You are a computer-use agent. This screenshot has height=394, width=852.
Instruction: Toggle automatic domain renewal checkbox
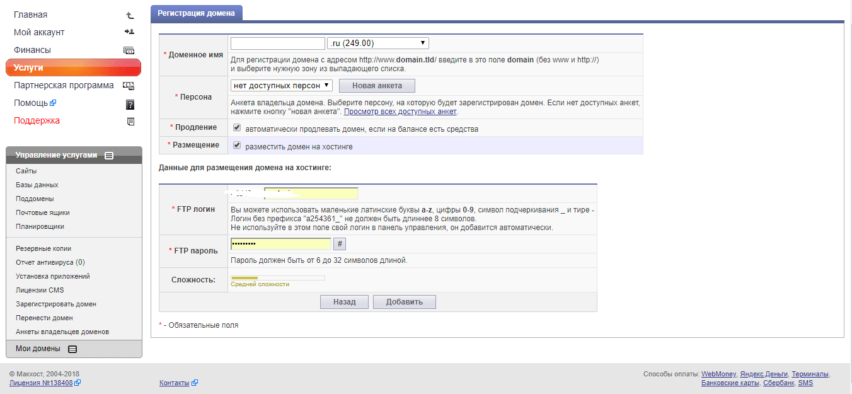tap(237, 128)
